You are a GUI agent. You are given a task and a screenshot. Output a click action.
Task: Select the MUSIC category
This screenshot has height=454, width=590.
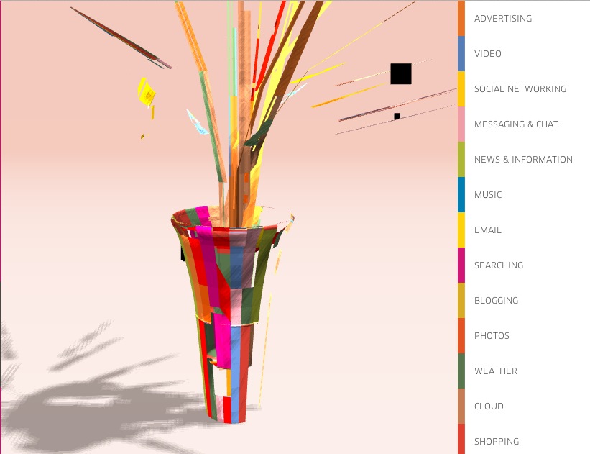[488, 195]
